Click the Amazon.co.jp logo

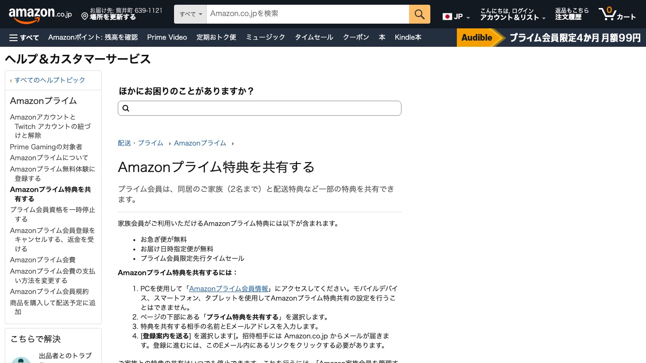40,15
